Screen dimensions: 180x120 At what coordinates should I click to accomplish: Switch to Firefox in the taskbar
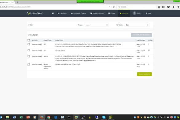[x=42, y=117]
